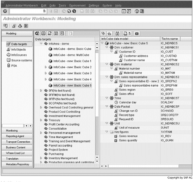Expand the Personnel management node
Image resolution: width=193 pixels, height=182 pixels.
point(41,133)
